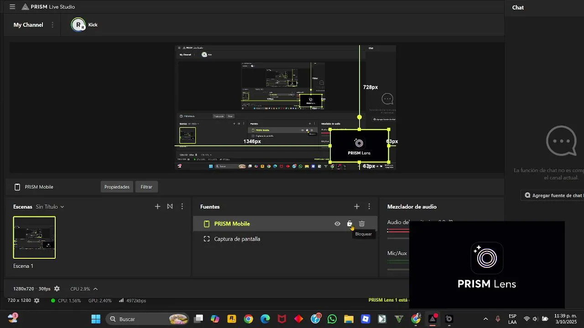
Task: Open the hamburger menu in PRISM Live Studio
Action: click(12, 7)
